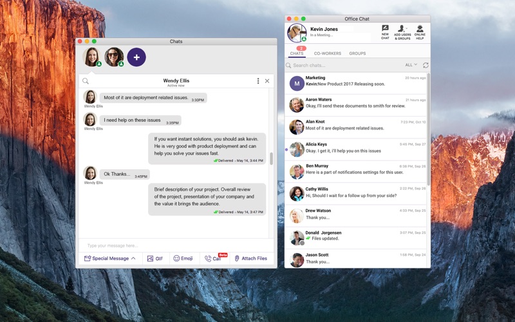The image size is (515, 322).
Task: Close the Wendy Ellis conversation
Action: point(267,81)
